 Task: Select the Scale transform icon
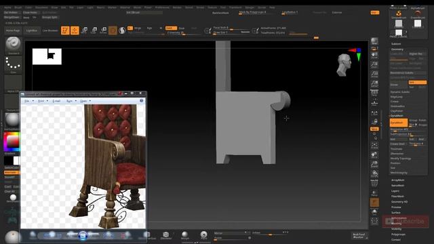[94, 30]
